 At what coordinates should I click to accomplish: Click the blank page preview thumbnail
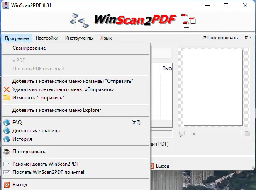pyautogui.click(x=213, y=87)
